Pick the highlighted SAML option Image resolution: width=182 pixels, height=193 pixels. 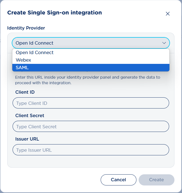click(22, 67)
